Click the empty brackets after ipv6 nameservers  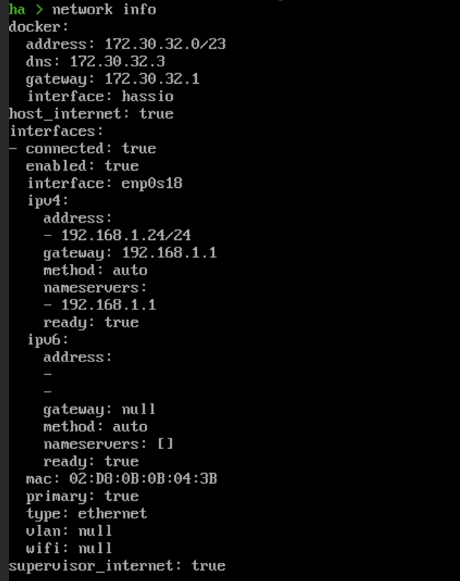coord(165,444)
